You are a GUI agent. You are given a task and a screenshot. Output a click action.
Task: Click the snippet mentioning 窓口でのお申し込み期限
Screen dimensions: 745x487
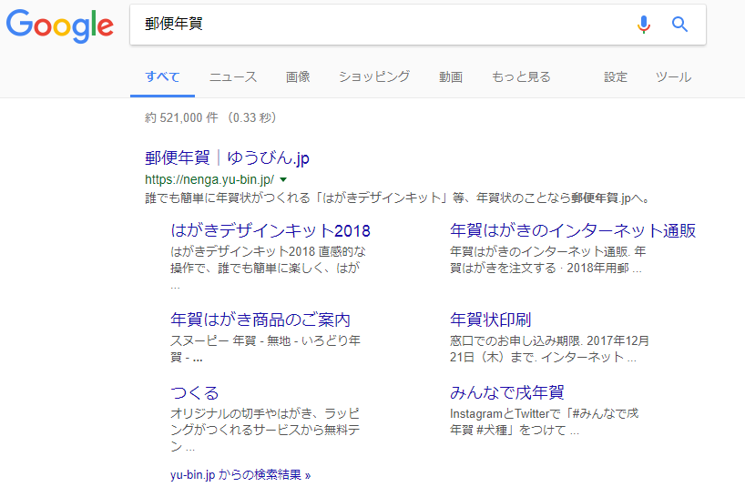pos(549,349)
